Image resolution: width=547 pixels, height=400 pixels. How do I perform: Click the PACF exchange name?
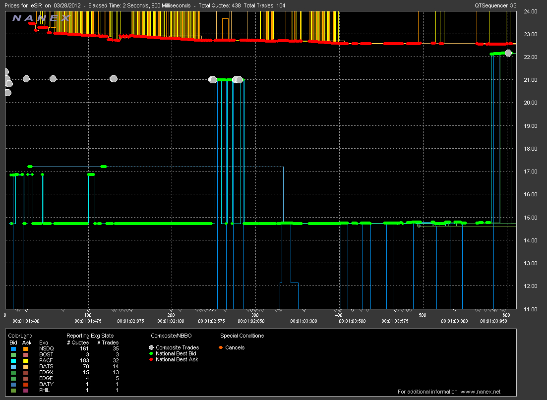tap(46, 360)
